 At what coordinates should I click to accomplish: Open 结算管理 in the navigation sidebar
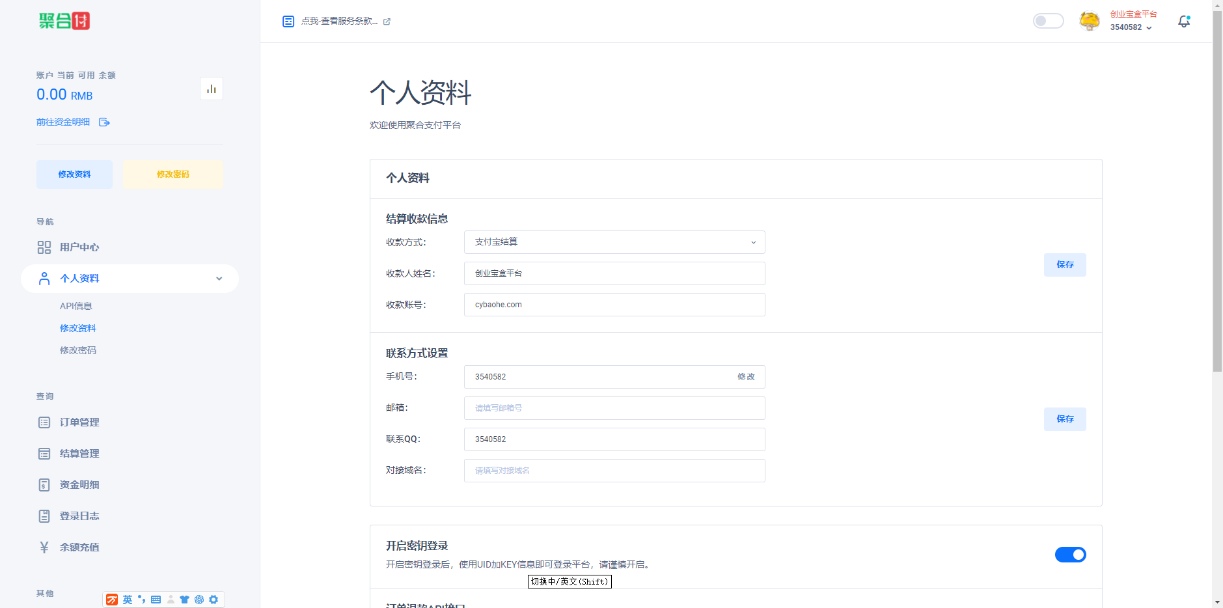click(x=79, y=453)
